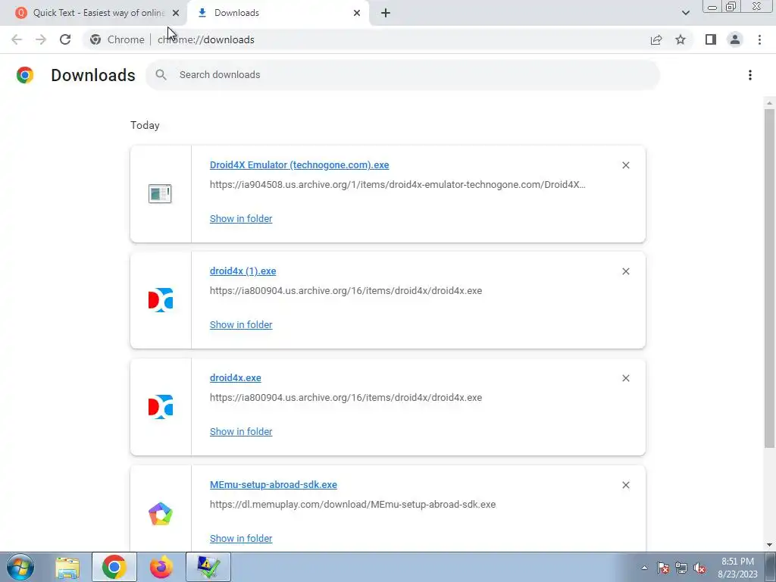Viewport: 776px width, 582px height.
Task: Close the Quick Text tab
Action: point(176,13)
